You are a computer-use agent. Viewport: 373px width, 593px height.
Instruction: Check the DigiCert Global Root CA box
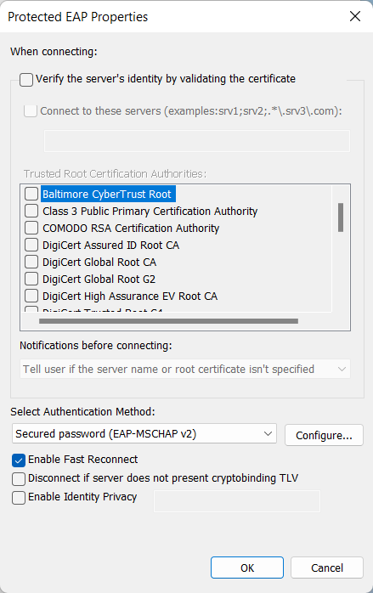pos(31,262)
